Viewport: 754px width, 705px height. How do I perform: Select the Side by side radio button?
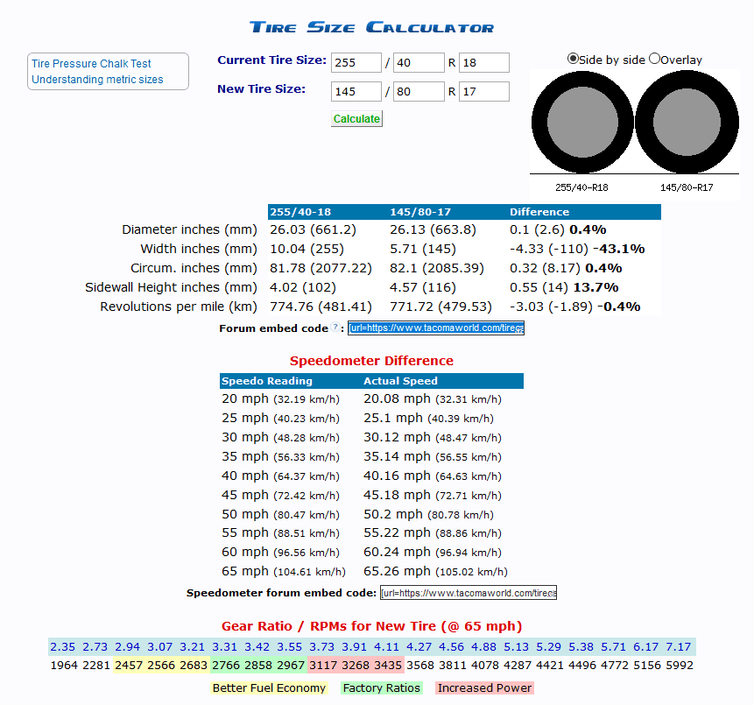[573, 59]
